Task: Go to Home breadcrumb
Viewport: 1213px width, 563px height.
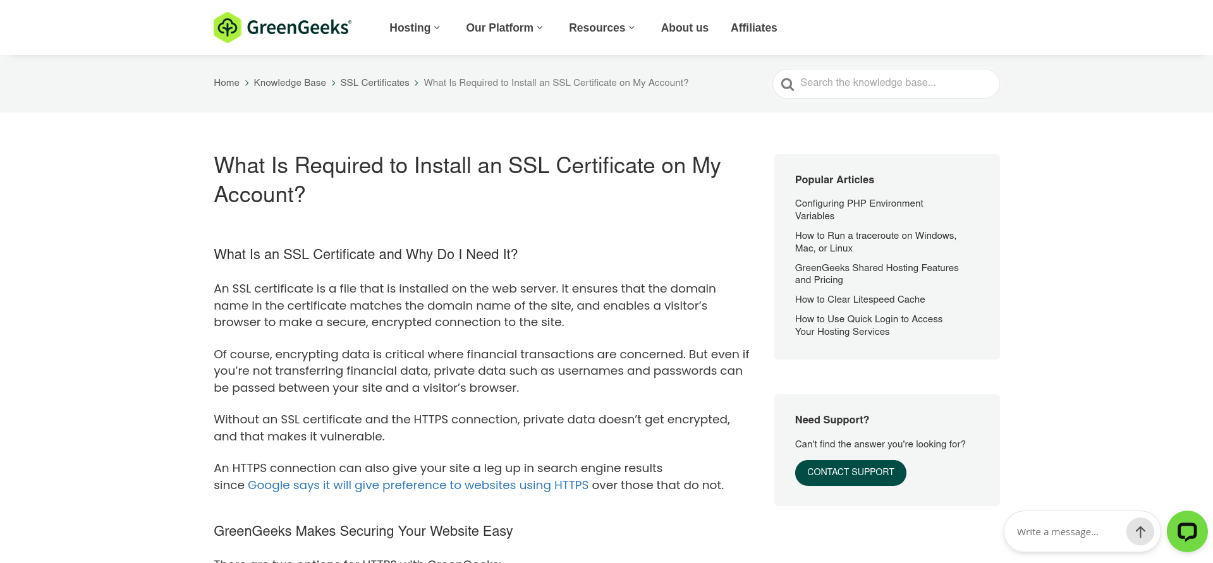Action: [x=226, y=83]
